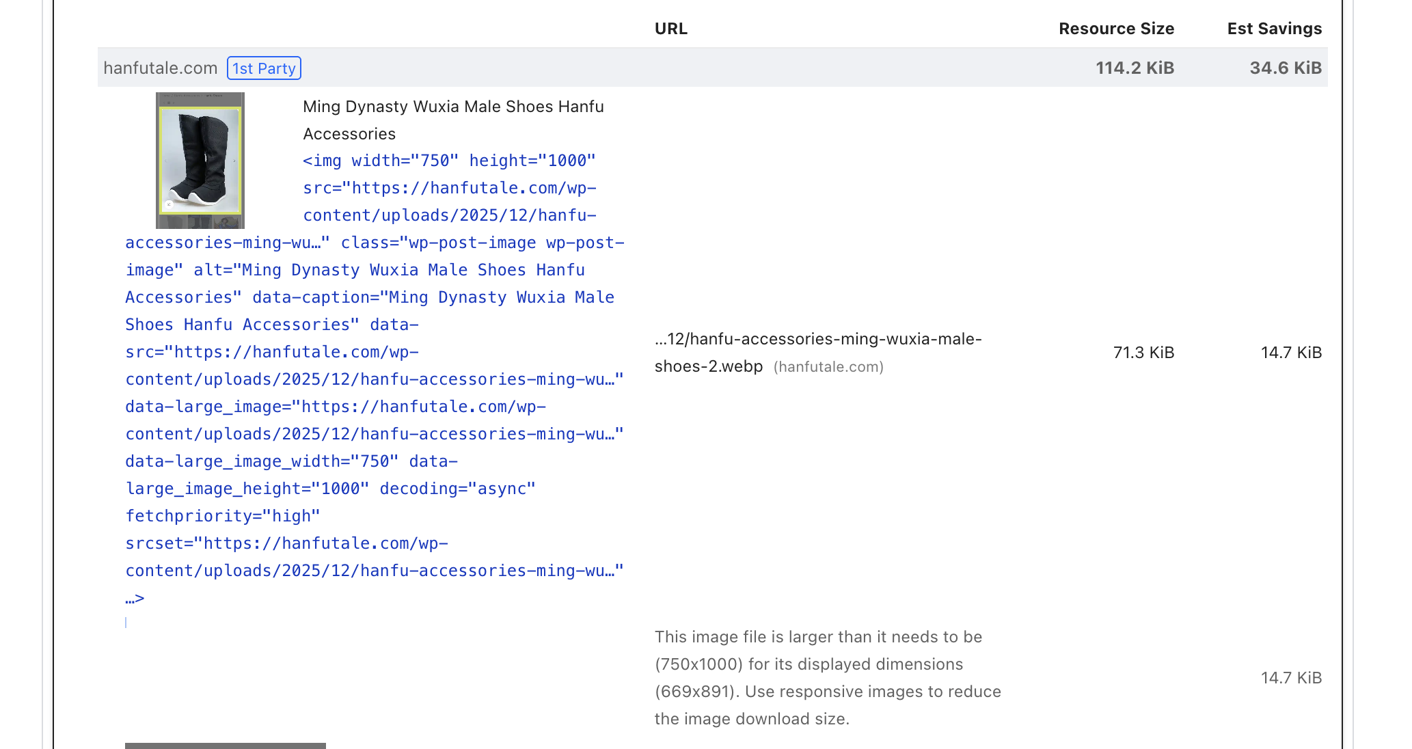The width and height of the screenshot is (1412, 749).
Task: Click the data-large_image_width="750" attribute line
Action: coord(262,461)
